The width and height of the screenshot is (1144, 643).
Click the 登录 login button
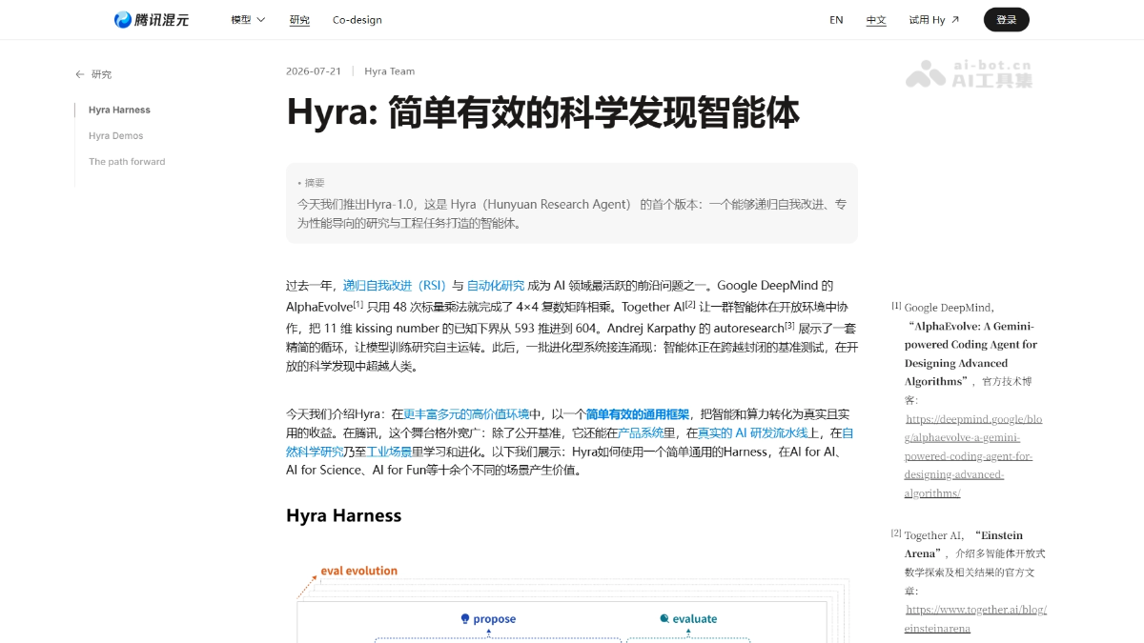click(1007, 20)
